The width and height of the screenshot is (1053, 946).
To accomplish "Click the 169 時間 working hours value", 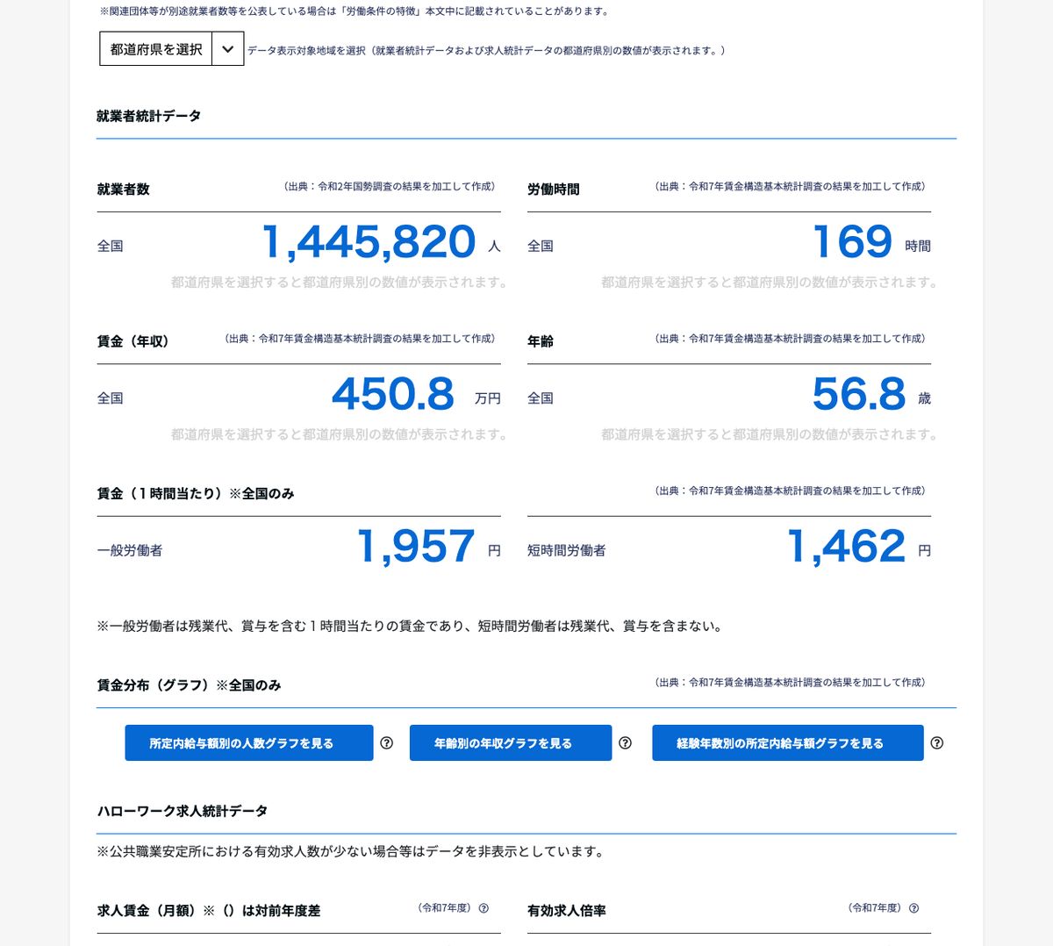I will click(x=853, y=242).
